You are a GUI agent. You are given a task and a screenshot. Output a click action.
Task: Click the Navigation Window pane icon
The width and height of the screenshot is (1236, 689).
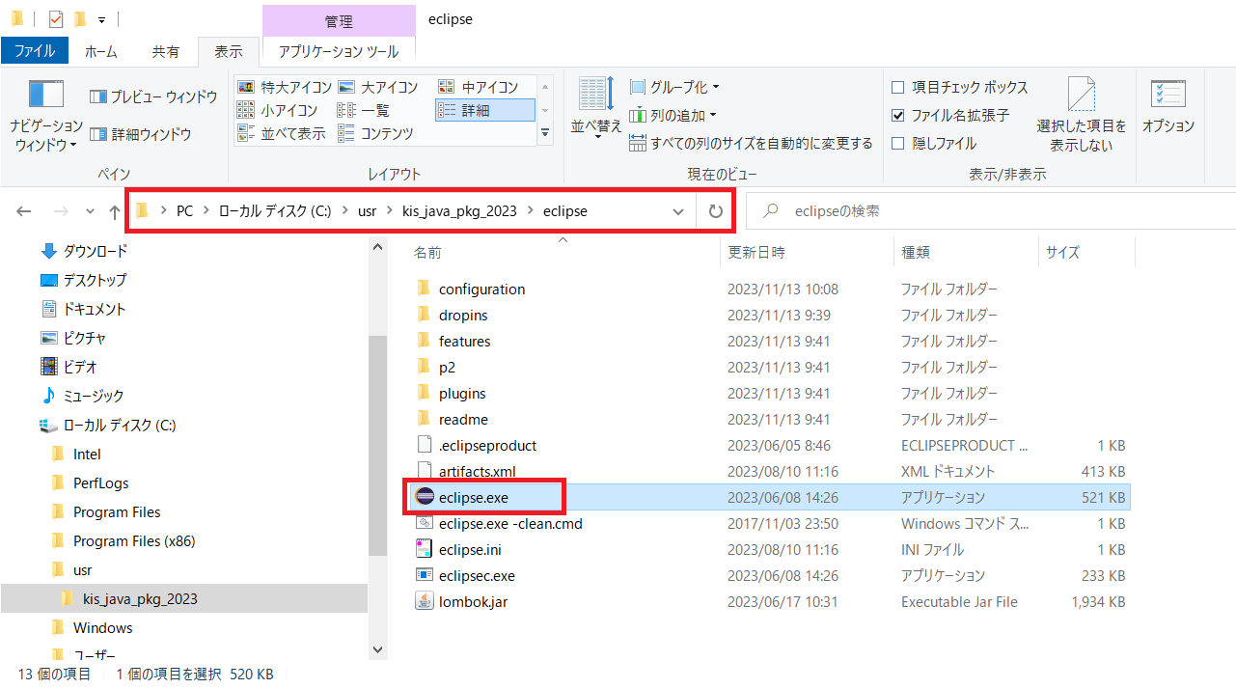point(46,95)
